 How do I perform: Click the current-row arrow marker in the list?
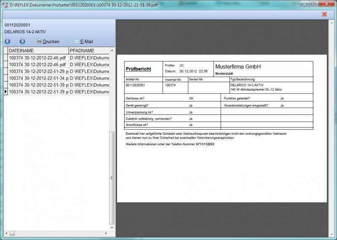pos(6,92)
